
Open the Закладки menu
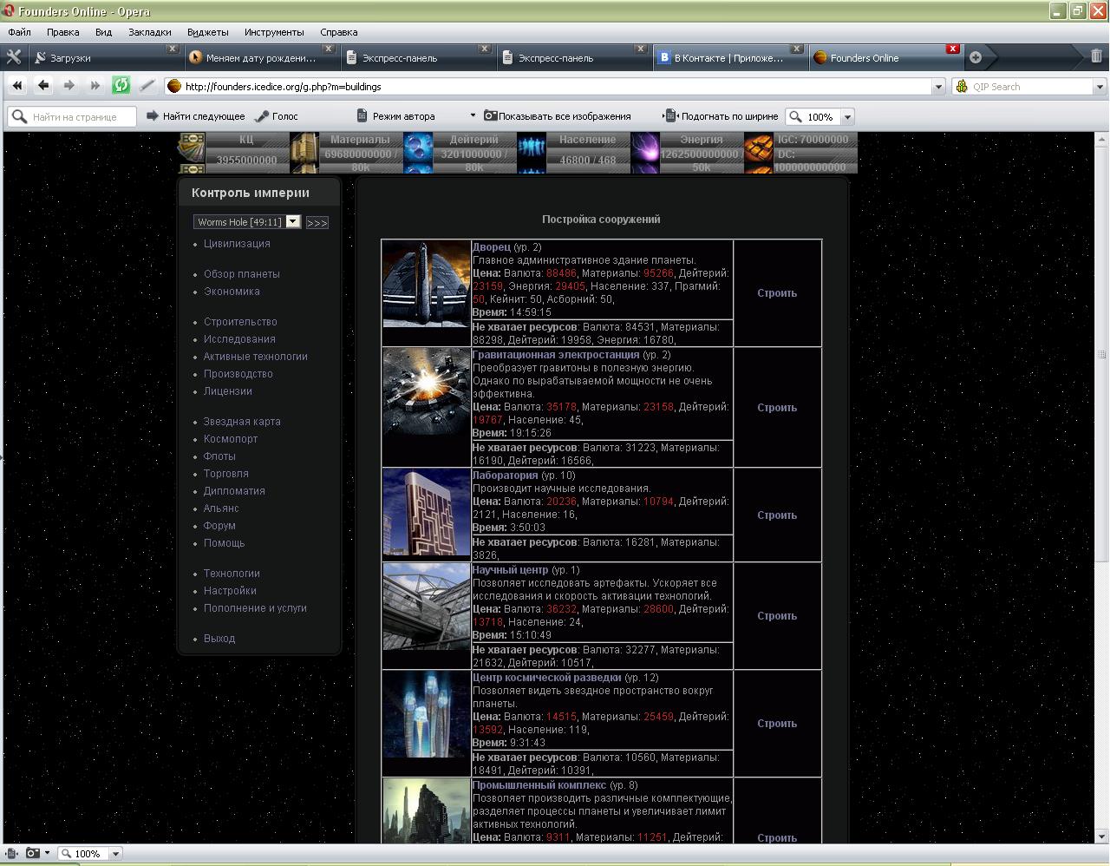150,32
